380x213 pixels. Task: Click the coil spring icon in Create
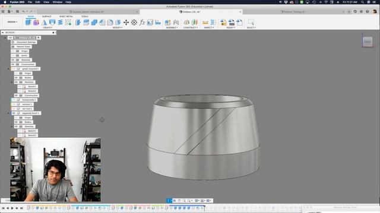click(x=60, y=22)
